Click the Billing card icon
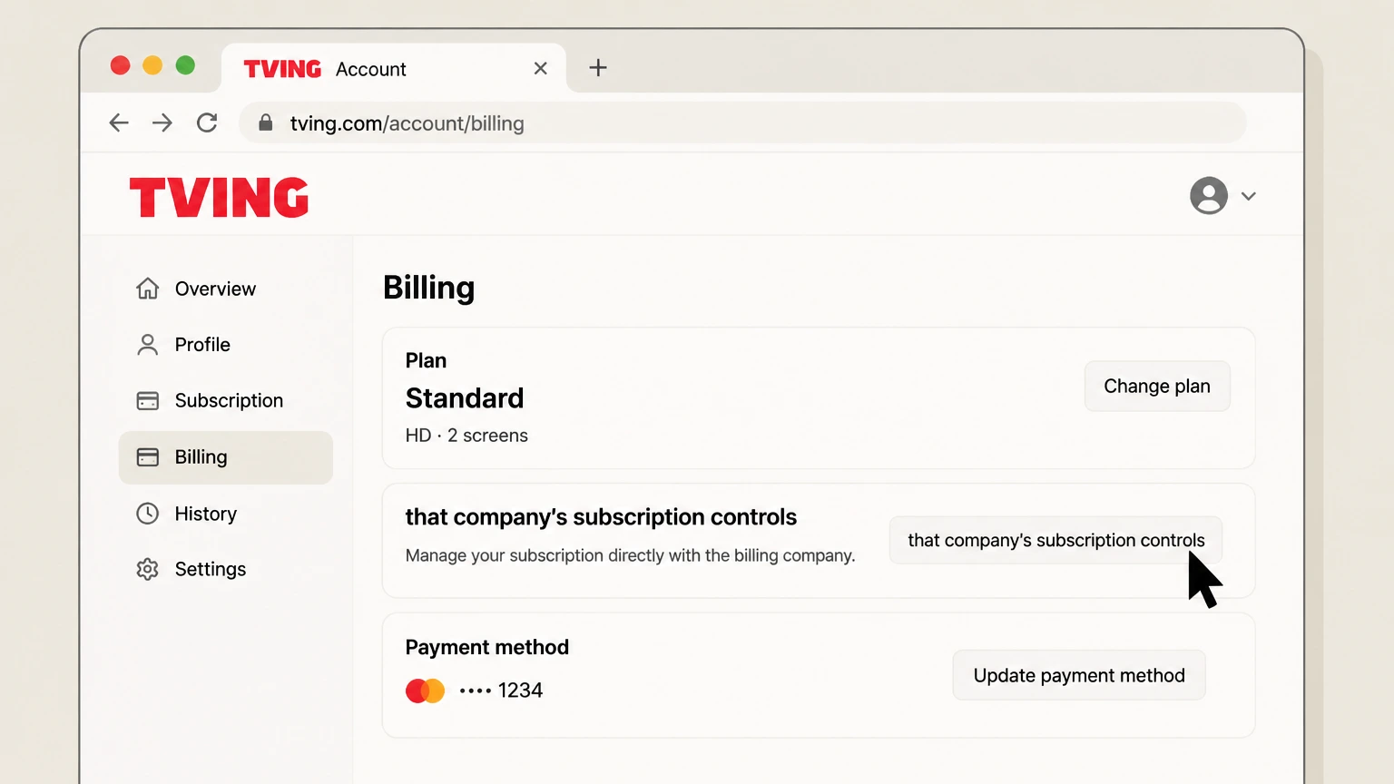This screenshot has width=1394, height=784. coord(148,457)
